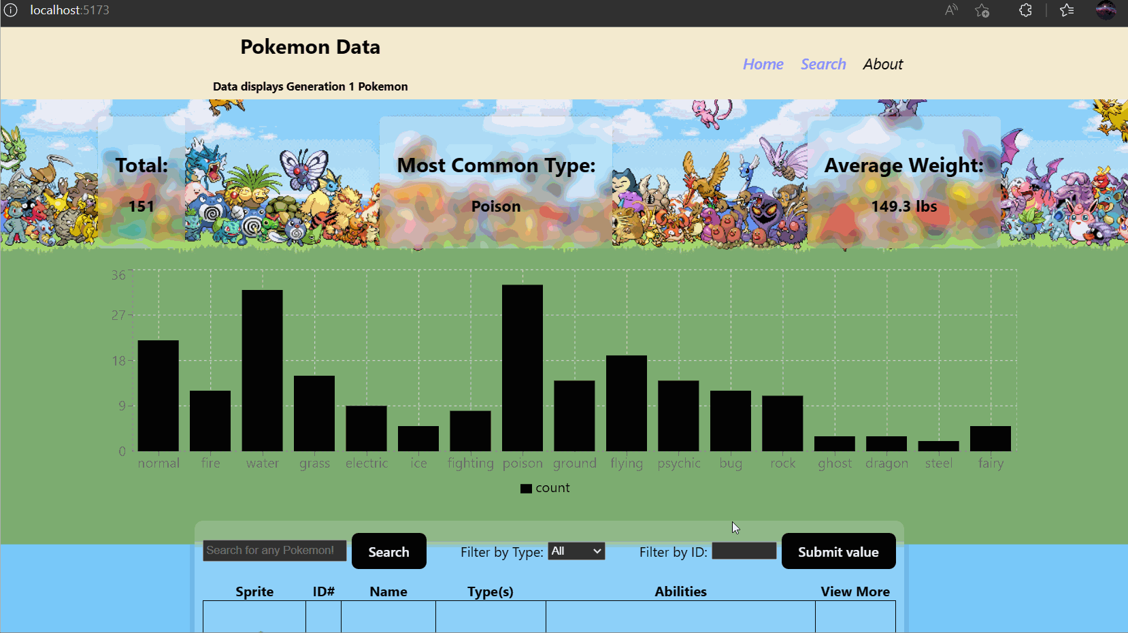This screenshot has height=633, width=1128.
Task: Click the Pokemon Data heading
Action: [310, 47]
